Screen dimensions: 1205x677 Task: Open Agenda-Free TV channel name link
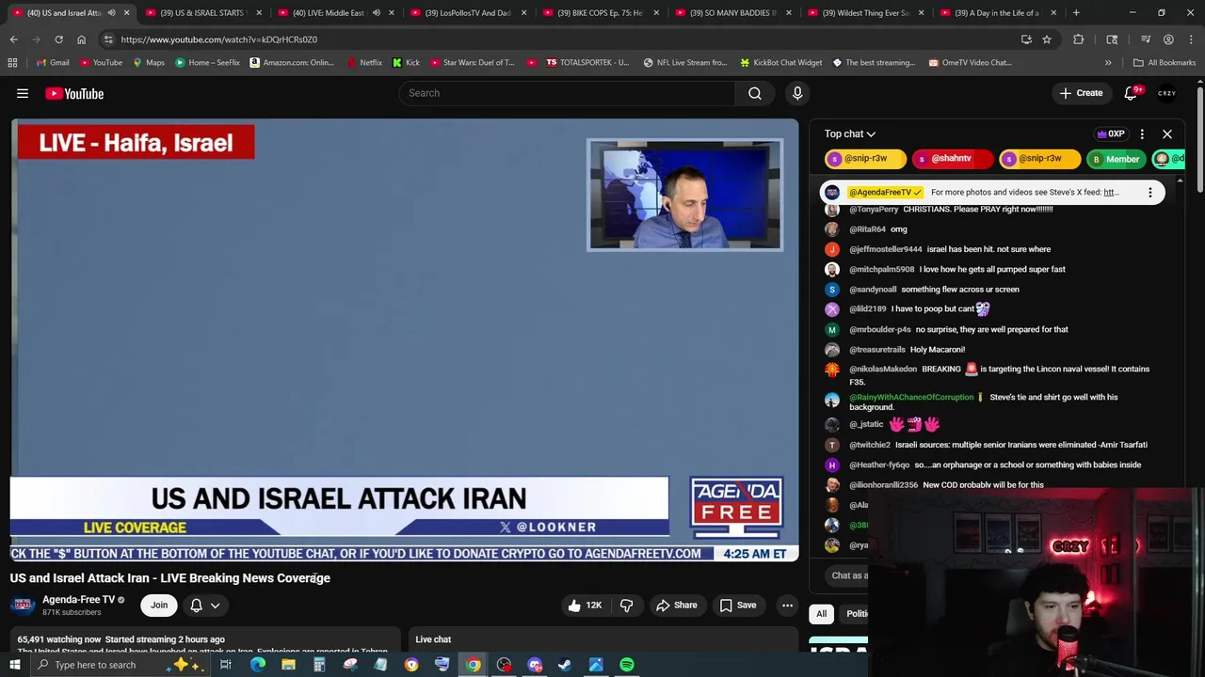[x=78, y=600]
